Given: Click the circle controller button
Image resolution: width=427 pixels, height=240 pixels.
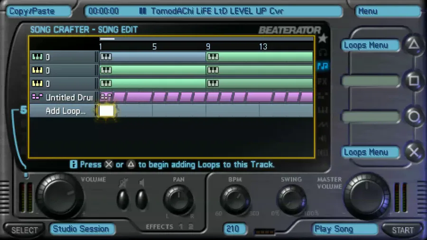Looking at the screenshot, I should 414,117.
